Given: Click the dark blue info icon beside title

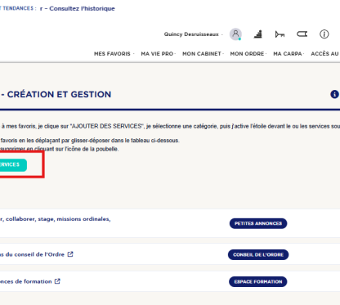Looking at the screenshot, I should click(334, 94).
